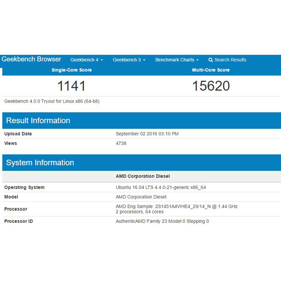Click the single-core score value 1141
281x281 pixels.
(71, 86)
